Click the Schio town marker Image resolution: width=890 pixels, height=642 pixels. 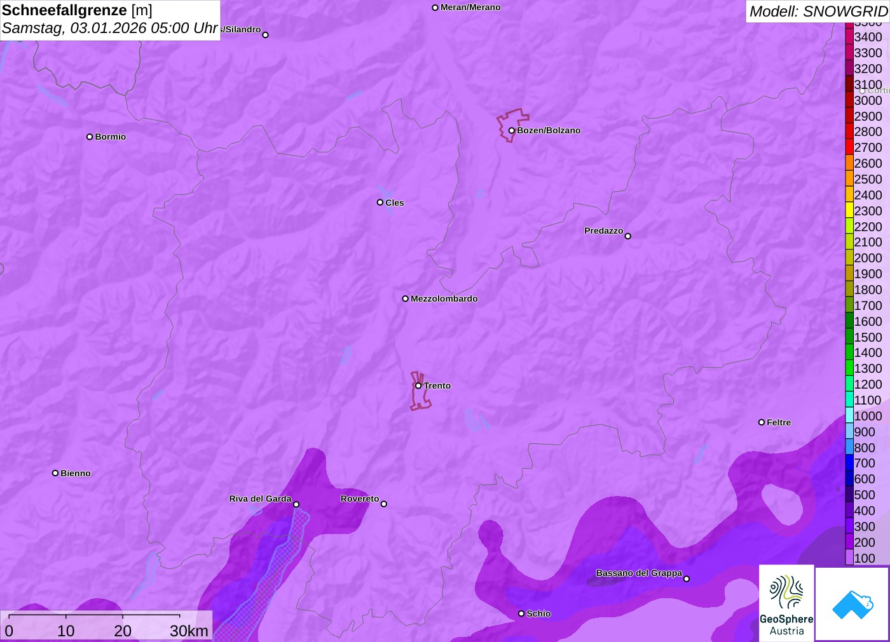(521, 613)
